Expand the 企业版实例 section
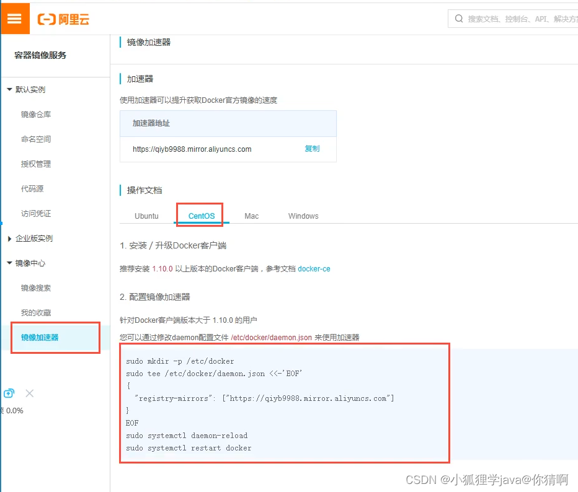This screenshot has width=578, height=492. point(9,239)
